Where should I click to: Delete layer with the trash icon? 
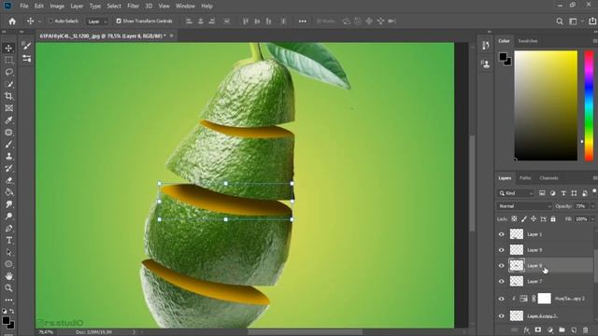point(586,329)
